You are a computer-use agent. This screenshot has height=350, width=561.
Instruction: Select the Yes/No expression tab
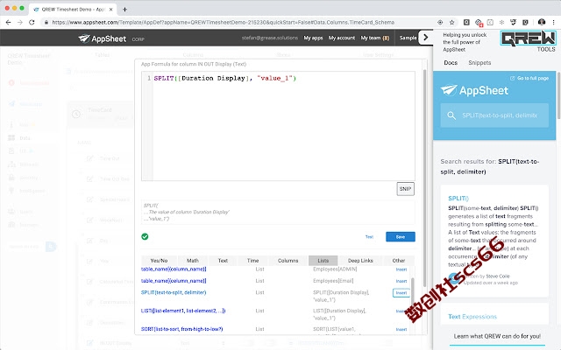coord(159,261)
